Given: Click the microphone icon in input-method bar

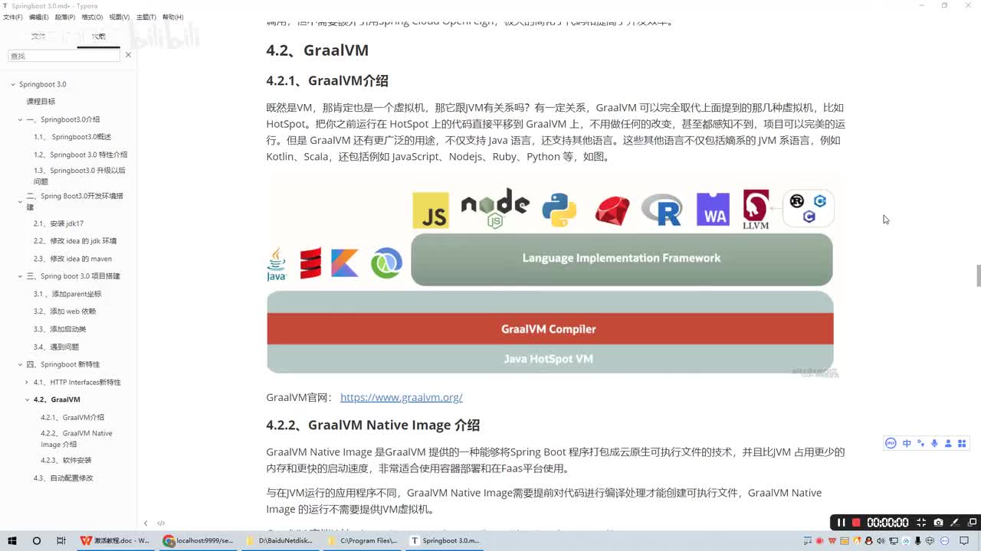Looking at the screenshot, I should coord(934,443).
